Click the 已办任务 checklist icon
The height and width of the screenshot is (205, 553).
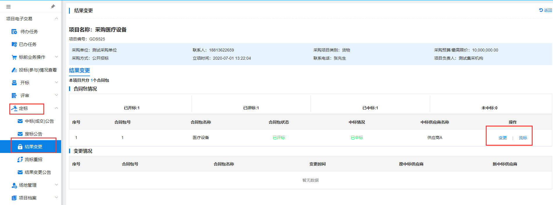14,44
